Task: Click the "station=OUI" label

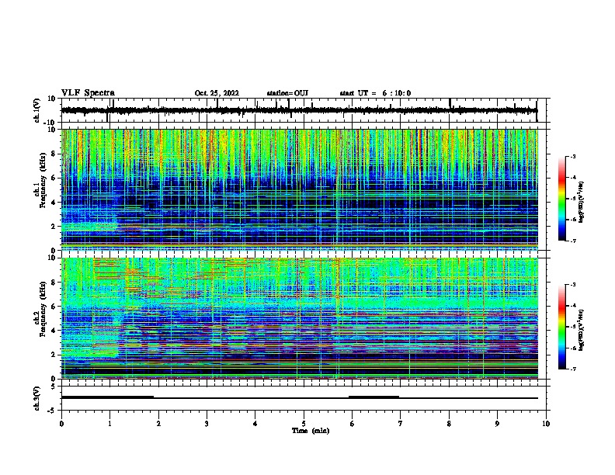Action: (287, 93)
